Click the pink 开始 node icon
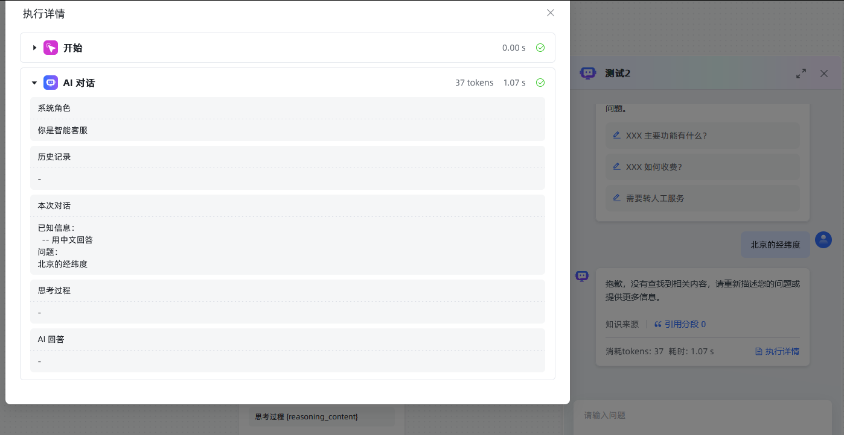The height and width of the screenshot is (435, 844). click(51, 48)
